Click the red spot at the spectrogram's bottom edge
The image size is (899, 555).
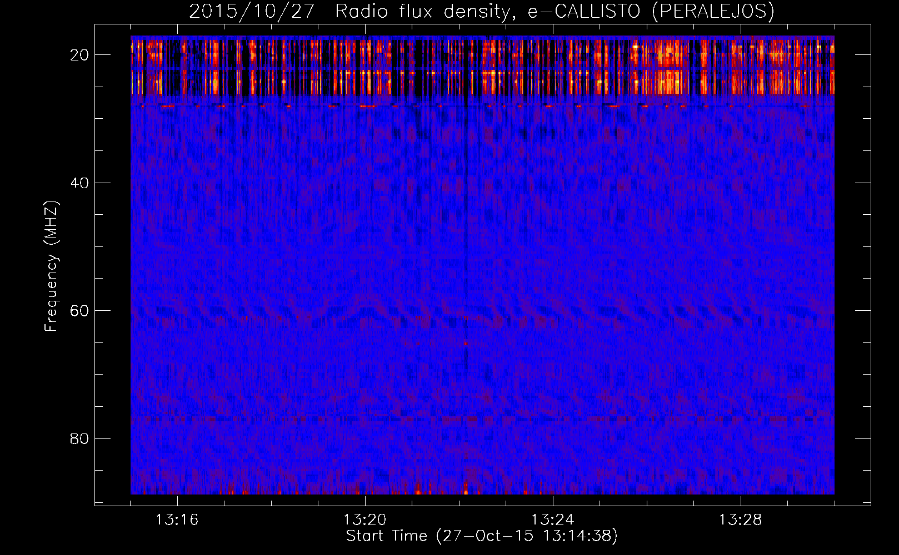pos(466,492)
